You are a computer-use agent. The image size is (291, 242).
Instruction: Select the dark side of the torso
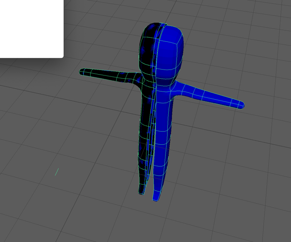pos(145,114)
